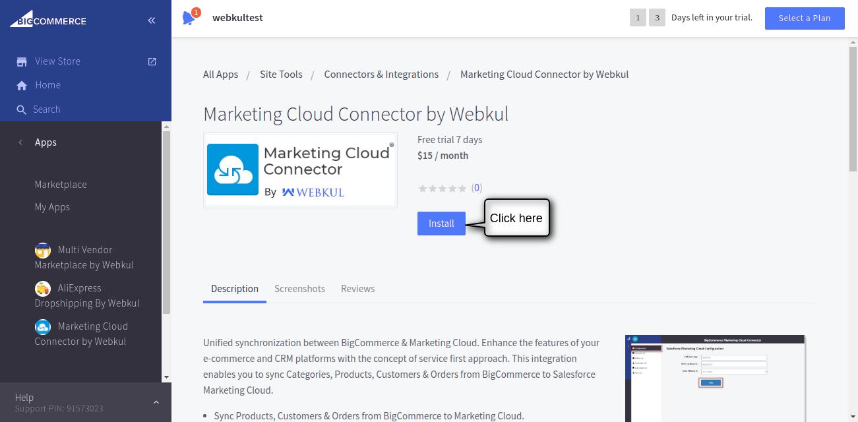
Task: Click Multi Vendor Marketplace app icon
Action: [x=43, y=251]
